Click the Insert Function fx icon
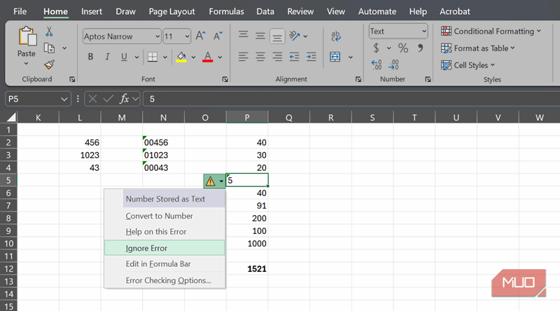Image resolution: width=560 pixels, height=311 pixels. (125, 99)
